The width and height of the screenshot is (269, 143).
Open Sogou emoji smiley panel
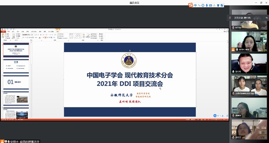tap(203, 5)
